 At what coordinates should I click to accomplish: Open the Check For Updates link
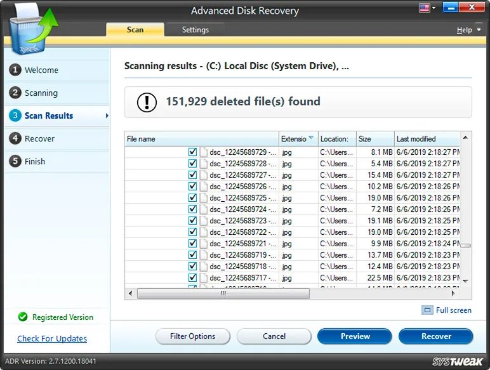[x=52, y=338]
